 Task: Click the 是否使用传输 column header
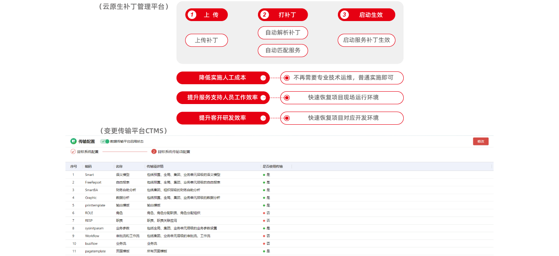coord(273,166)
